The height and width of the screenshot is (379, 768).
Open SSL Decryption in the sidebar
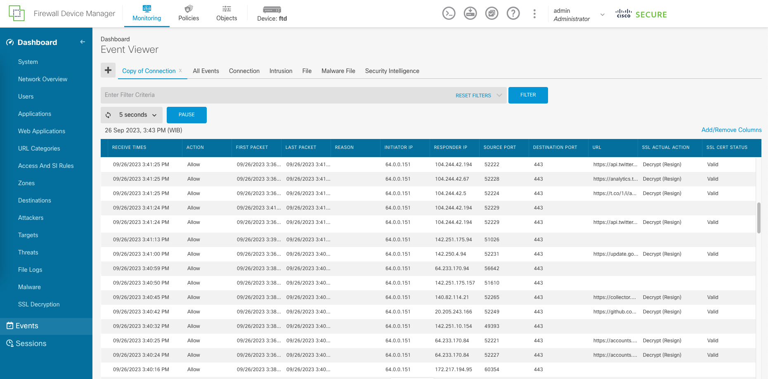coord(39,304)
